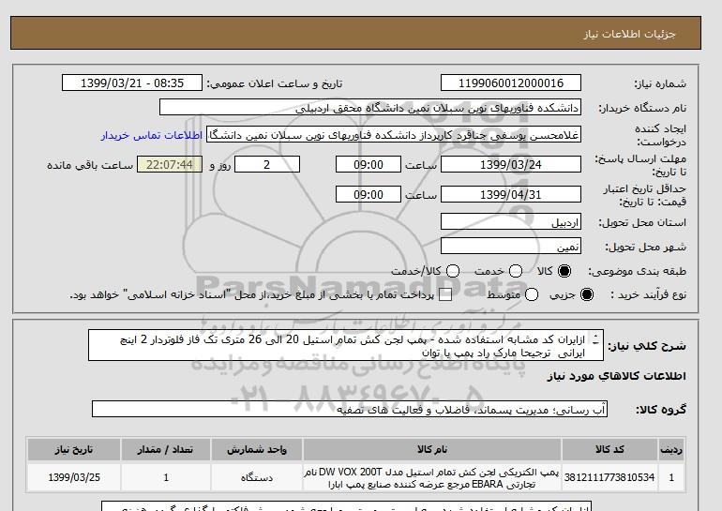722x511 pixels.
Task: Click the remaining time countdown 22:07:44
Action: coord(170,164)
